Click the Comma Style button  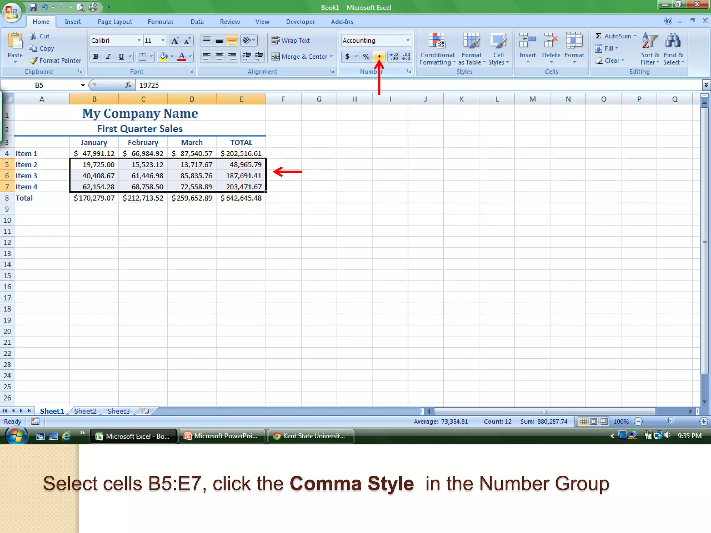tap(379, 57)
